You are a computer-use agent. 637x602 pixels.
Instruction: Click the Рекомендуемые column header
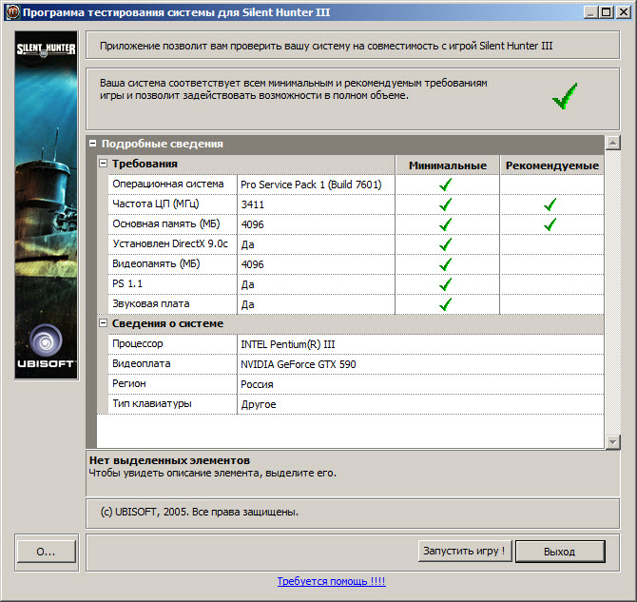click(551, 165)
